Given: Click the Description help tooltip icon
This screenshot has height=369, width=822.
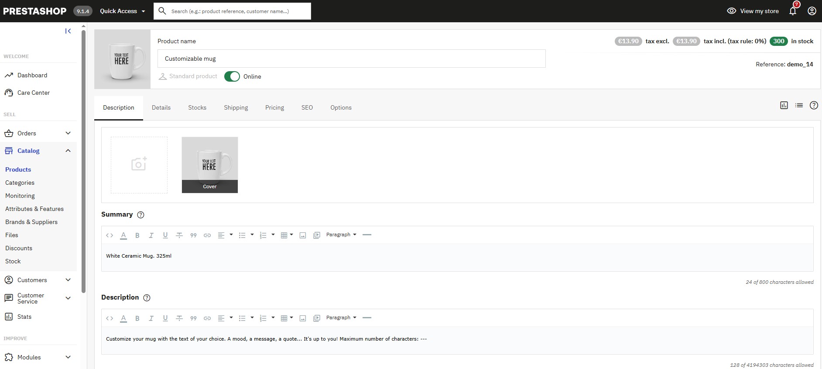Looking at the screenshot, I should tap(147, 298).
